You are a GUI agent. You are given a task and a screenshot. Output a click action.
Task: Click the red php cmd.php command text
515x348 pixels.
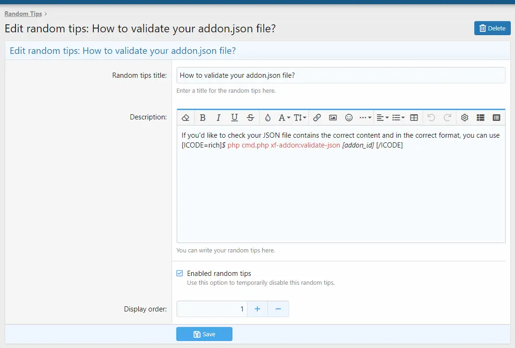pos(284,145)
